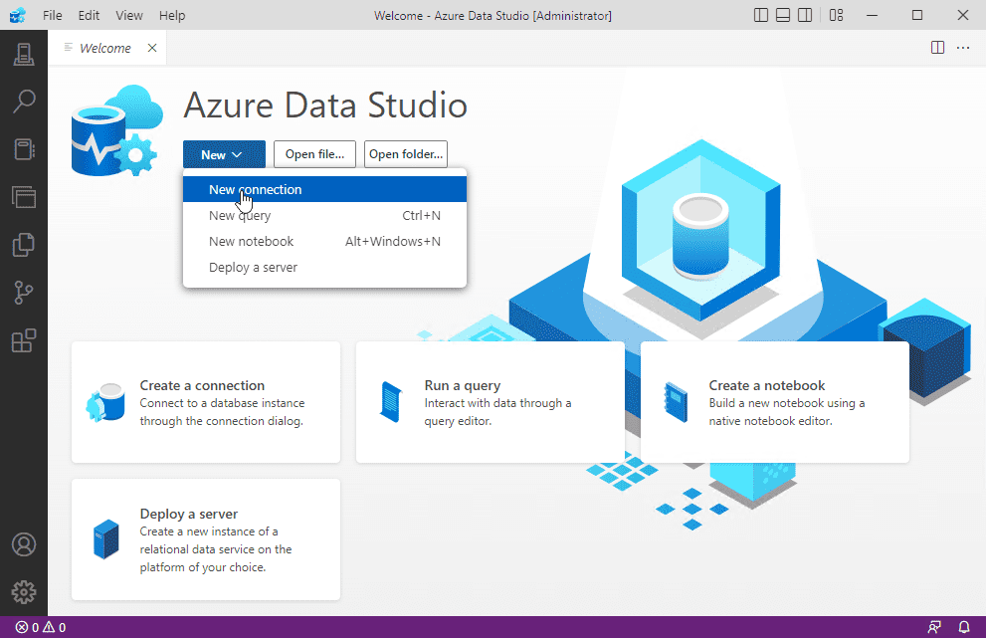Click the Create a notebook card

click(775, 402)
